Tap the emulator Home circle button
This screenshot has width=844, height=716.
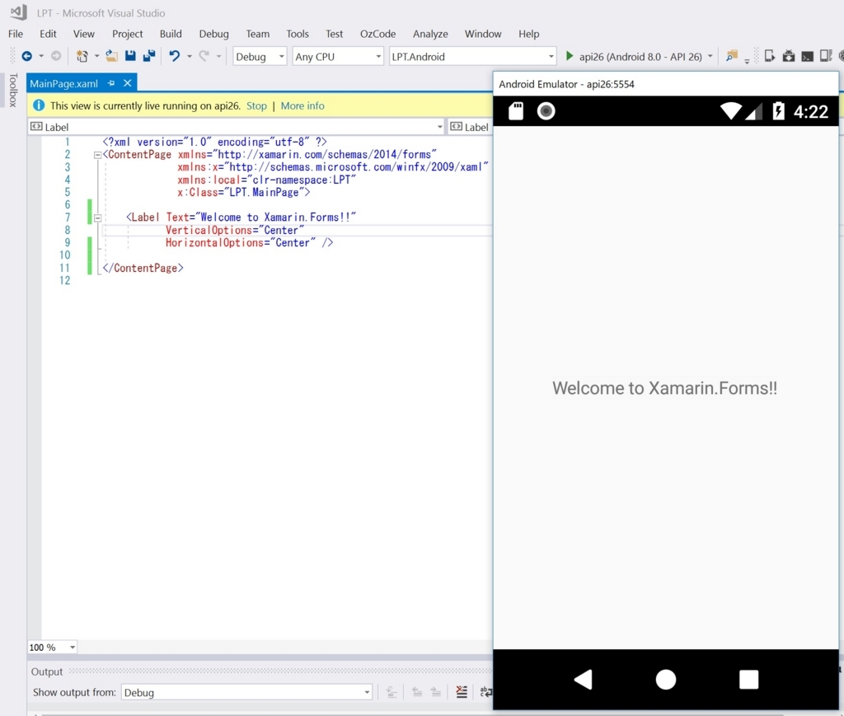(x=666, y=680)
